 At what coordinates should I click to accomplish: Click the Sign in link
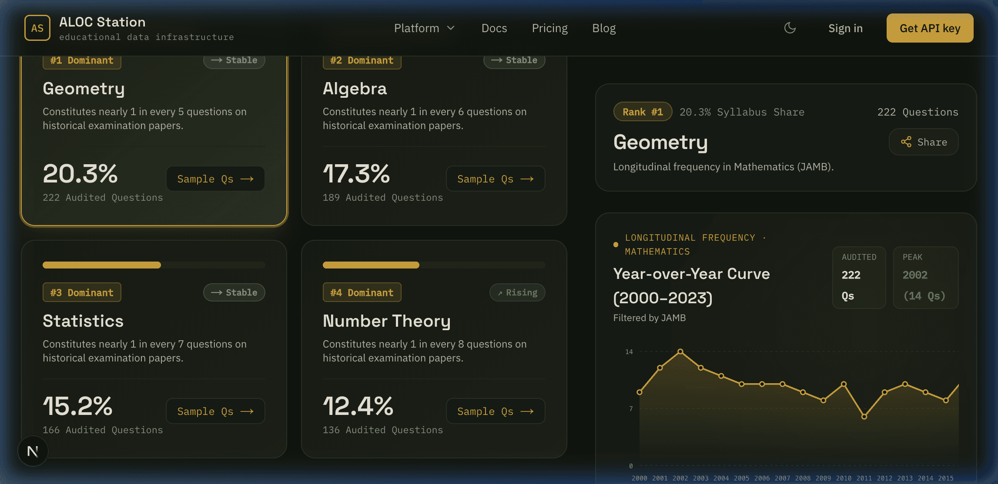pyautogui.click(x=845, y=28)
